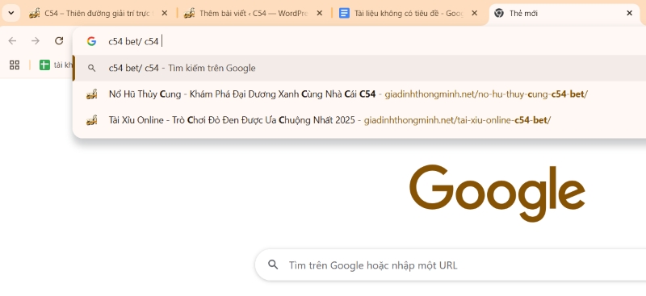The width and height of the screenshot is (646, 296).
Task: Click the 'Tìm trên Google hoặc nhập một URL' box
Action: pos(451,265)
